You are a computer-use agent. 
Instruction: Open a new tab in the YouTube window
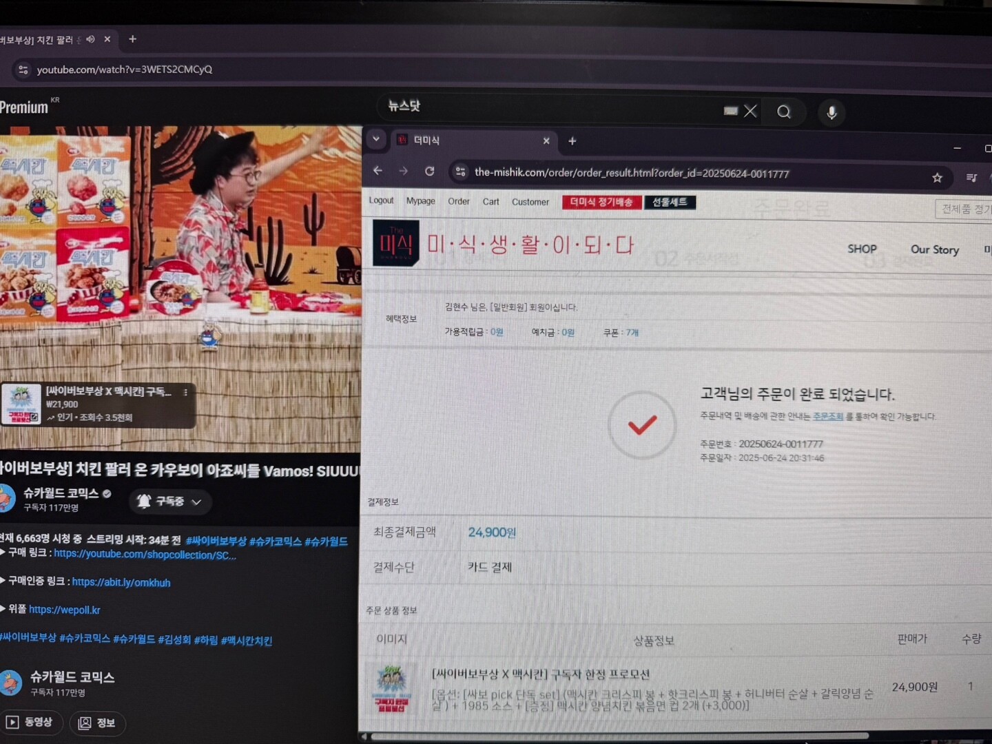coord(133,39)
